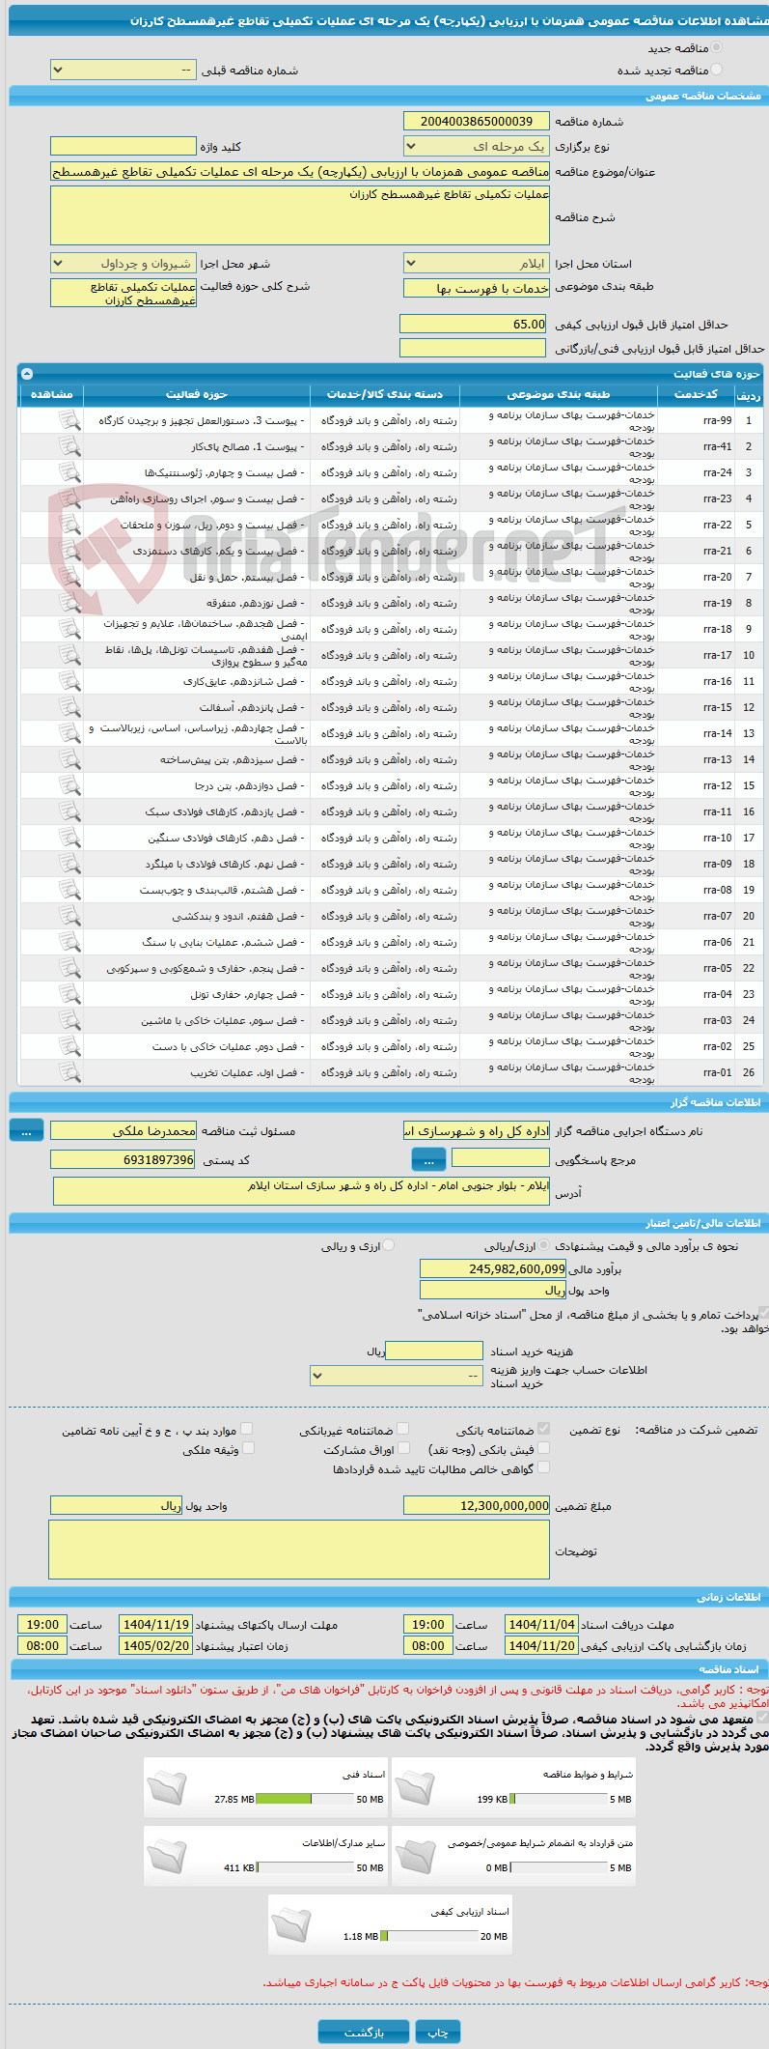Click magnifier icon in row rra-21
769x2049 pixels.
point(69,551)
